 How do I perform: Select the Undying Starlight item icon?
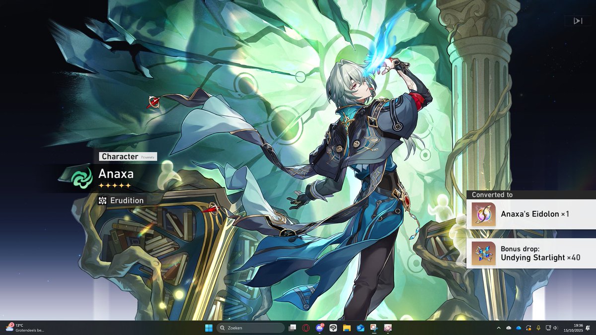(483, 254)
